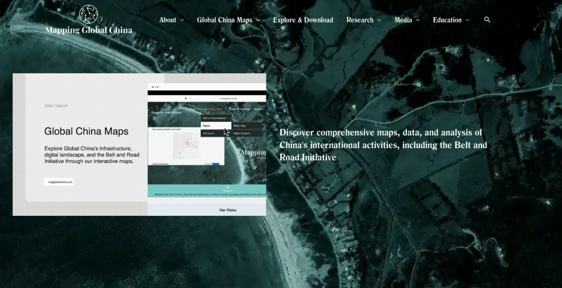Viewport: 562px width, 288px height.
Task: Go to Mapping Global China home title
Action: point(89,30)
